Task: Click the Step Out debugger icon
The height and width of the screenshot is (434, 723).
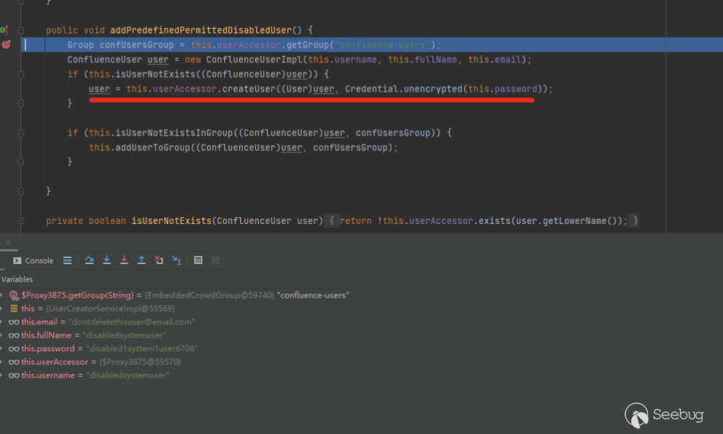Action: [141, 260]
